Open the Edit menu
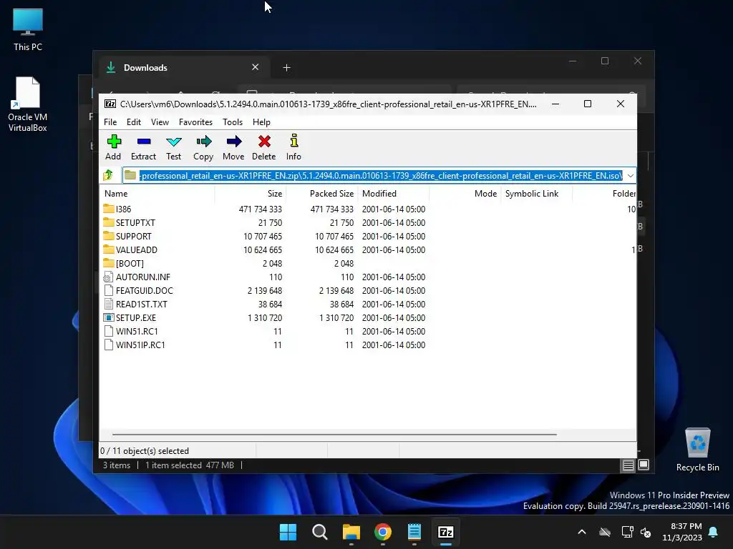 point(134,122)
